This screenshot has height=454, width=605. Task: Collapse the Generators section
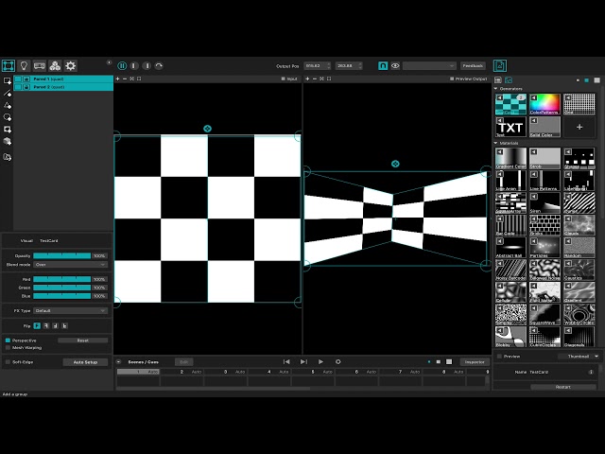tap(495, 89)
